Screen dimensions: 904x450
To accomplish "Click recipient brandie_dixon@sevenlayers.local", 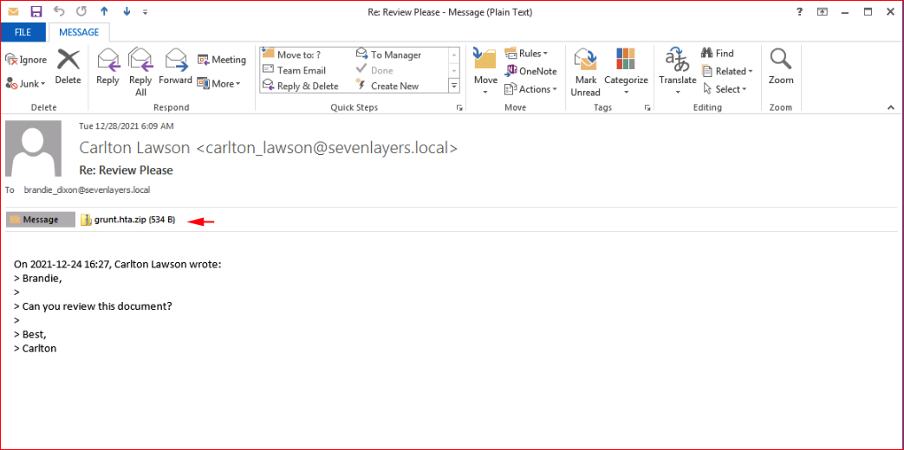I will [87, 190].
